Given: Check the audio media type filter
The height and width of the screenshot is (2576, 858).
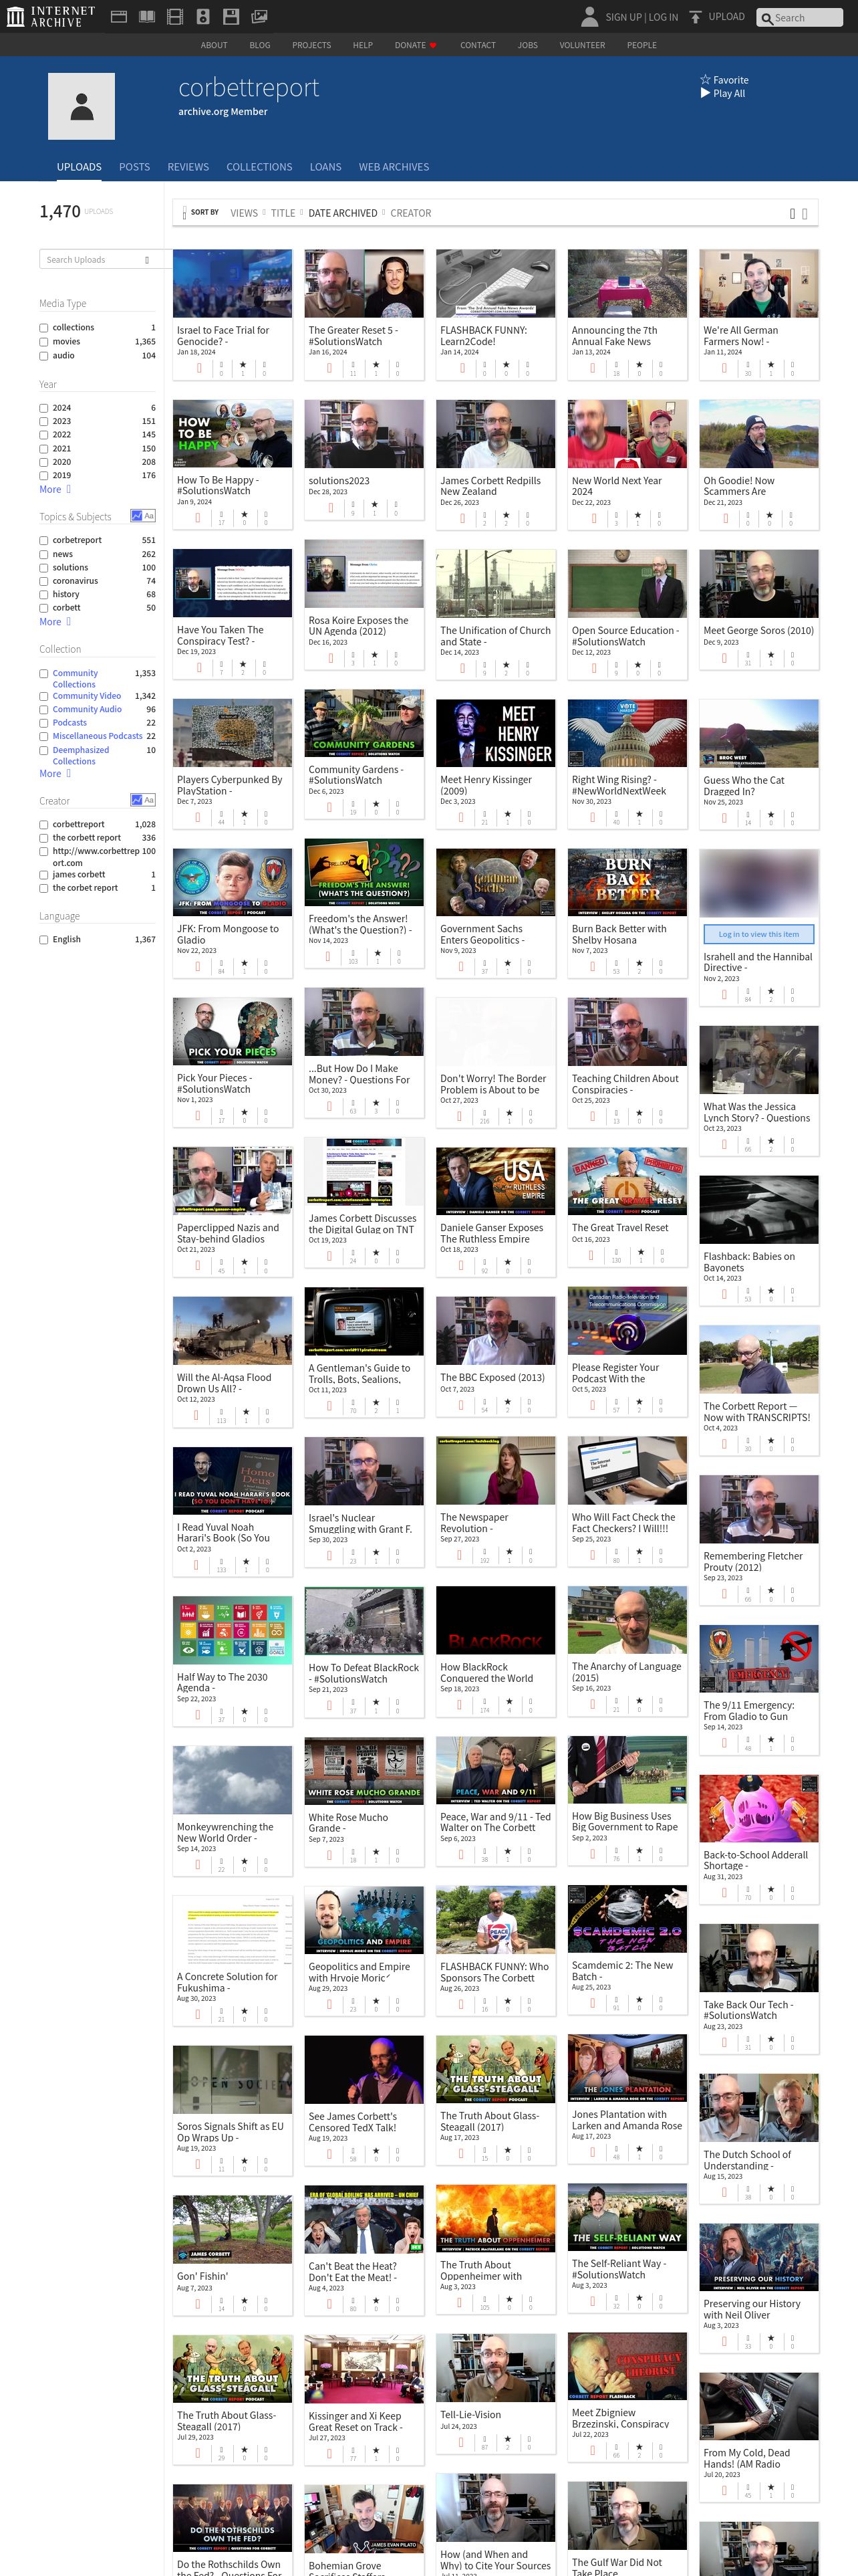Looking at the screenshot, I should [44, 356].
